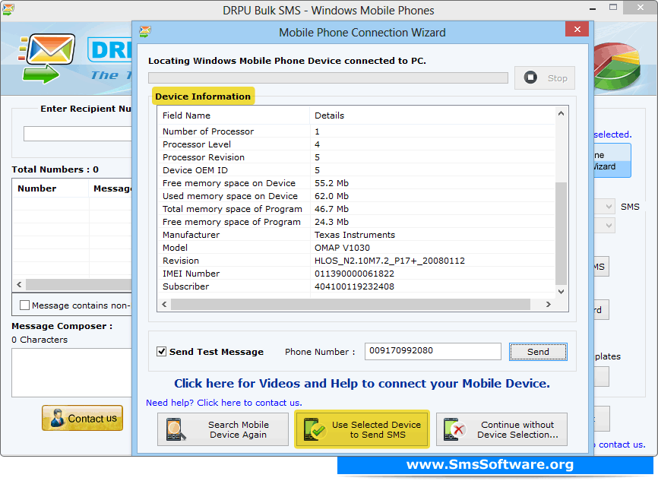Click the DRPU Bulk SMS title bar icon
Screen dimensions: 658x481
(8, 9)
